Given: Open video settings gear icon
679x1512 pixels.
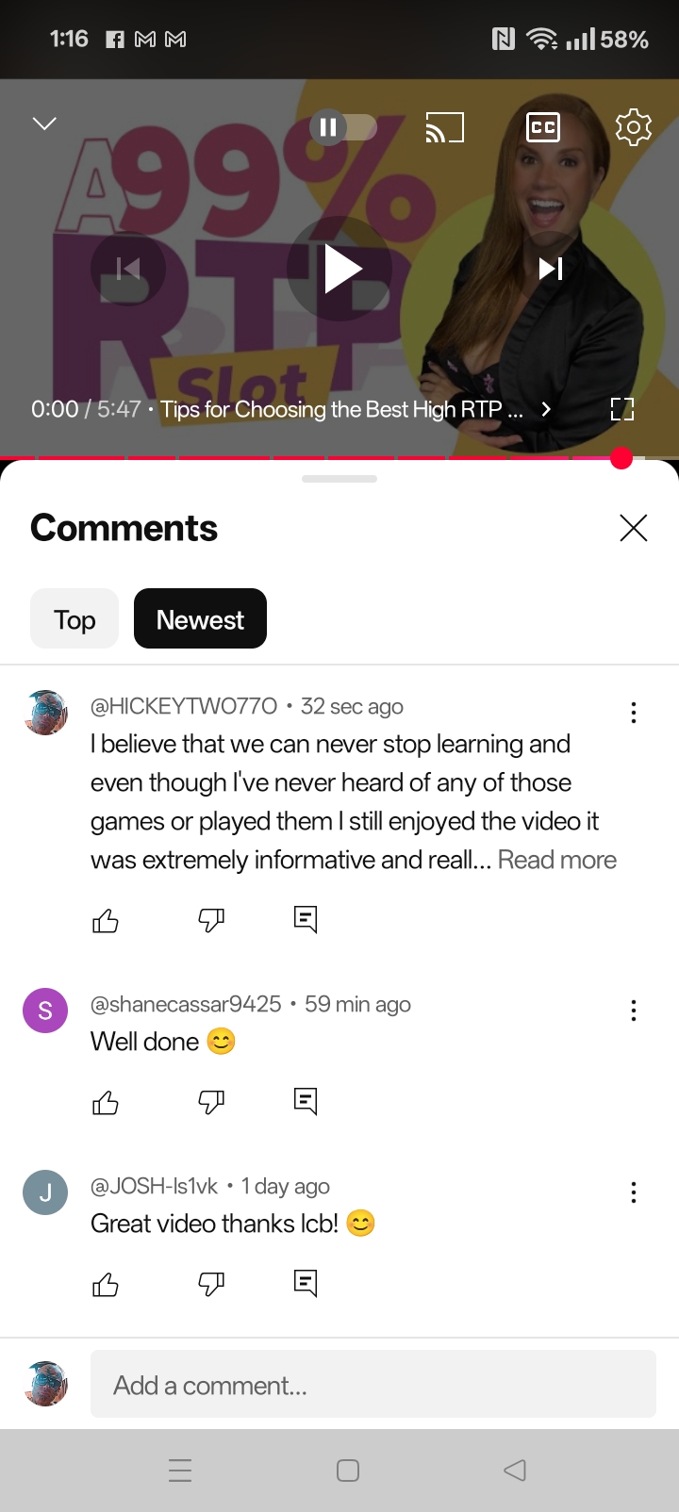Looking at the screenshot, I should tap(634, 127).
